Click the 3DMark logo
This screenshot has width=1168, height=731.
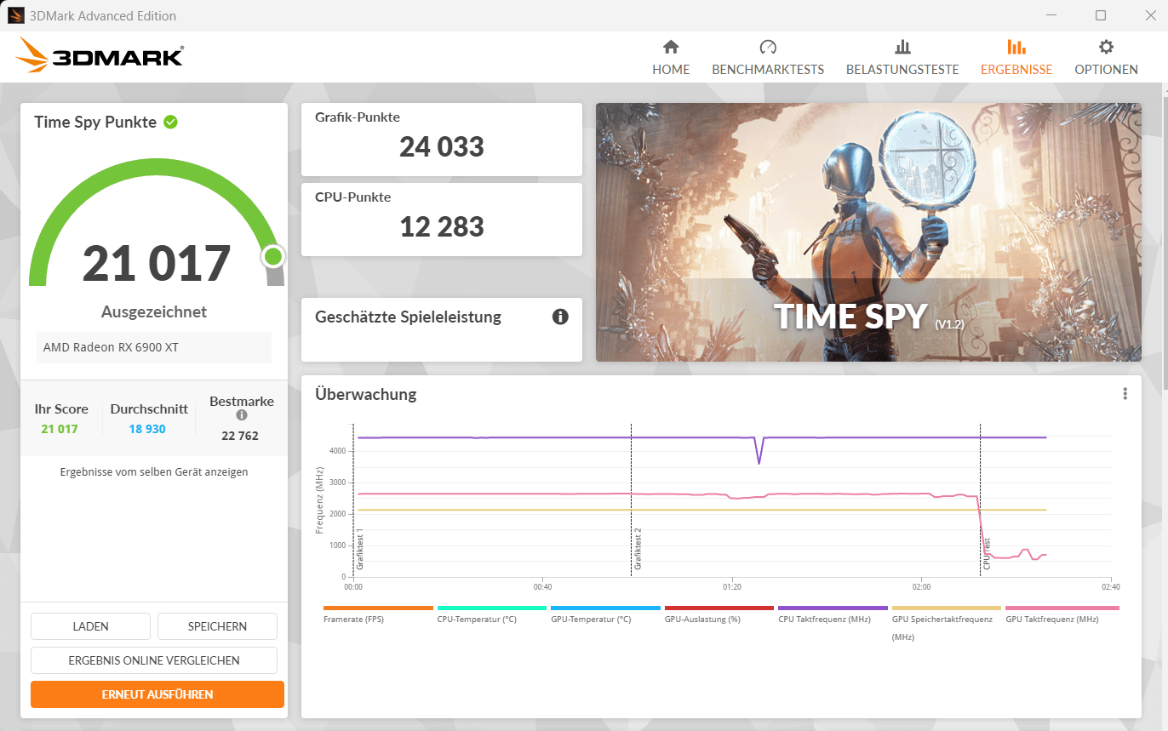pos(99,55)
